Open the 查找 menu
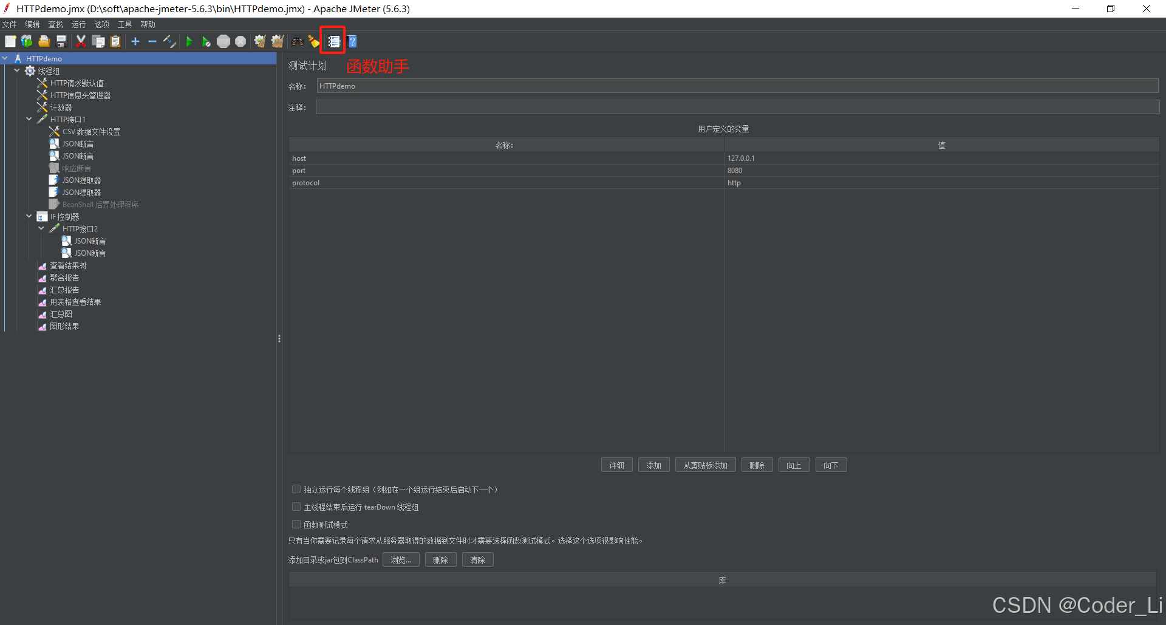The width and height of the screenshot is (1166, 625). (x=56, y=24)
